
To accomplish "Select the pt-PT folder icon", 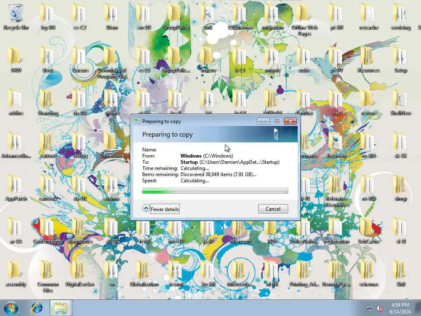I will coord(337,59).
